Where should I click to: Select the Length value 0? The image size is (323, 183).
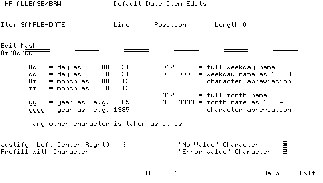point(244,25)
